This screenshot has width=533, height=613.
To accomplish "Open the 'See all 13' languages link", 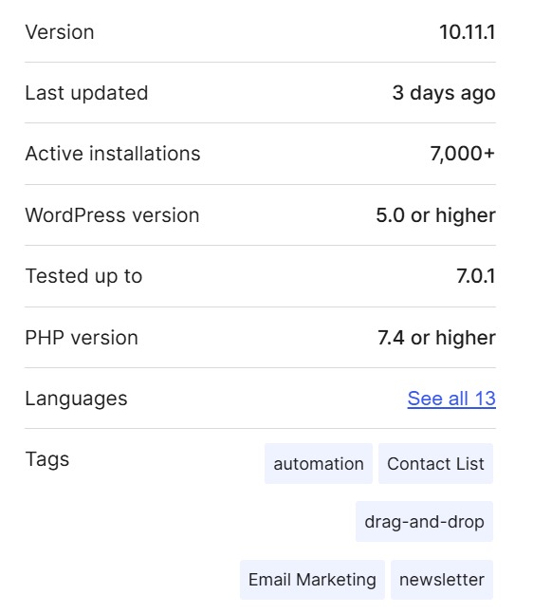I will pyautogui.click(x=451, y=399).
